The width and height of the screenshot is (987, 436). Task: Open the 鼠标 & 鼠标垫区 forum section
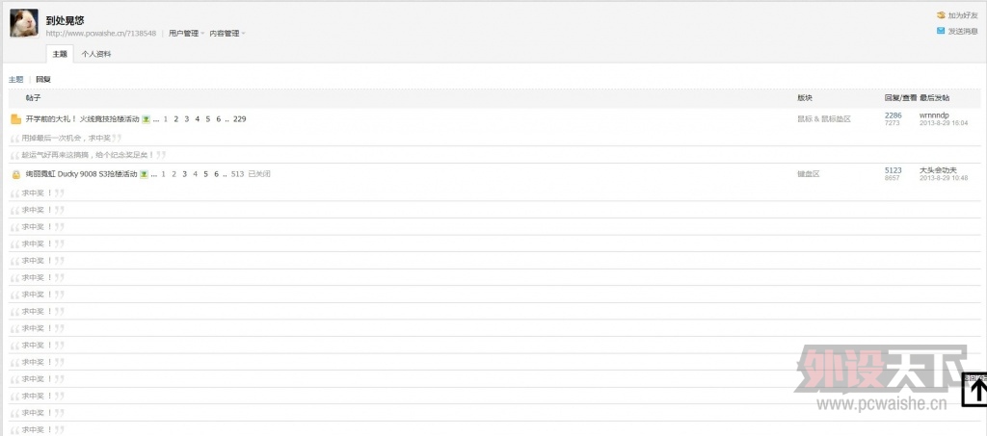[823, 119]
